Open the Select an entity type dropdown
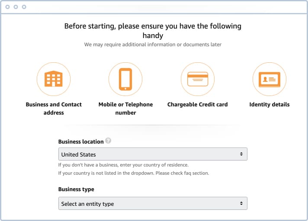 coord(153,204)
